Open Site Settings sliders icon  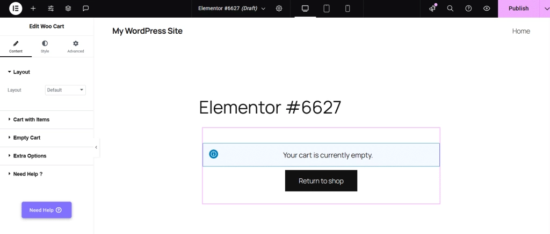point(50,9)
